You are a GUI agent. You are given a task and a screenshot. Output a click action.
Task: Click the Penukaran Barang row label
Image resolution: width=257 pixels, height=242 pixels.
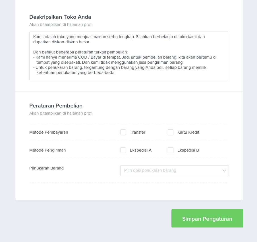click(46, 168)
